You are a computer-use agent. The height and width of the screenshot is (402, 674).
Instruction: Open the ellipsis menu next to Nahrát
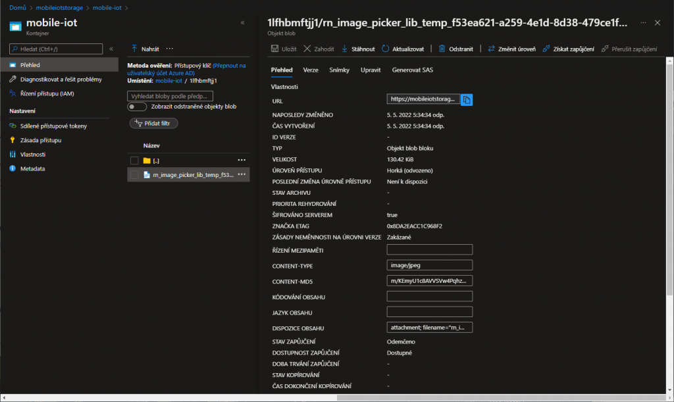click(170, 49)
